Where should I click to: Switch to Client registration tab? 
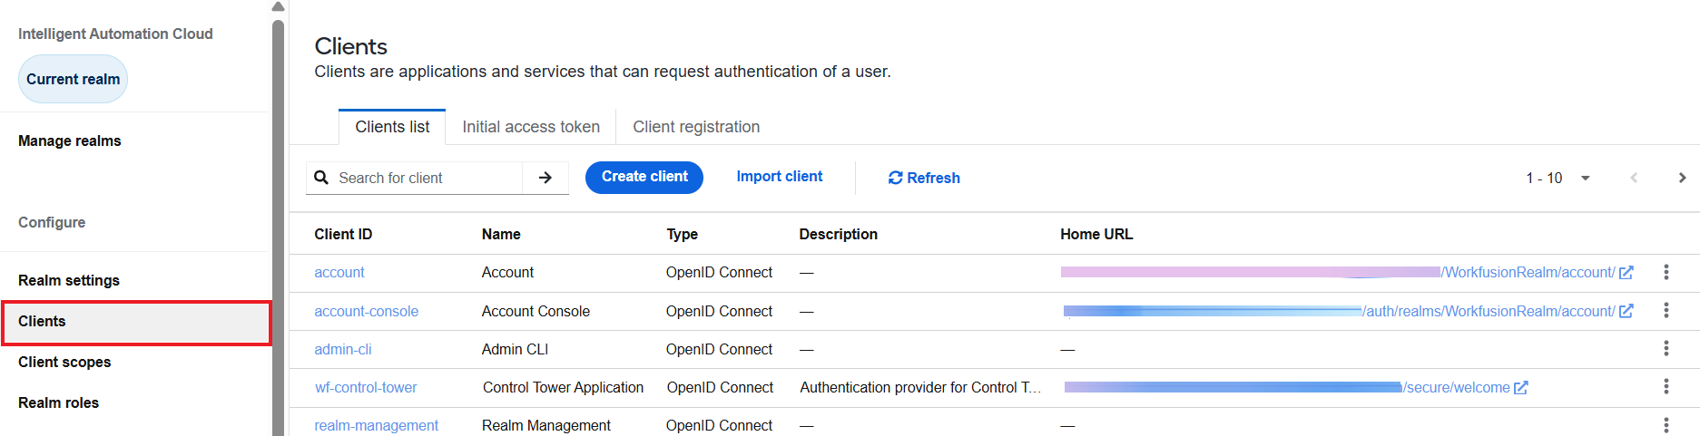coord(696,127)
